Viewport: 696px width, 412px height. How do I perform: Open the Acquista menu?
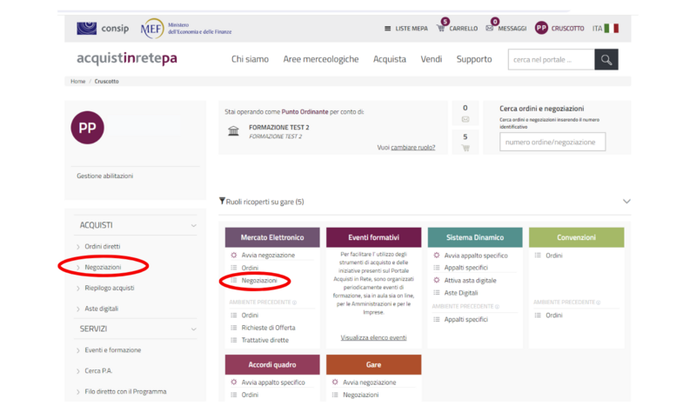pyautogui.click(x=390, y=59)
